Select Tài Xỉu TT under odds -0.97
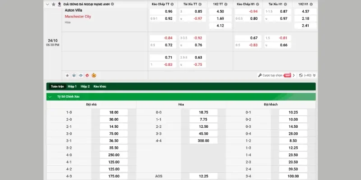Screen dimensions: 361x180 point(193,18)
